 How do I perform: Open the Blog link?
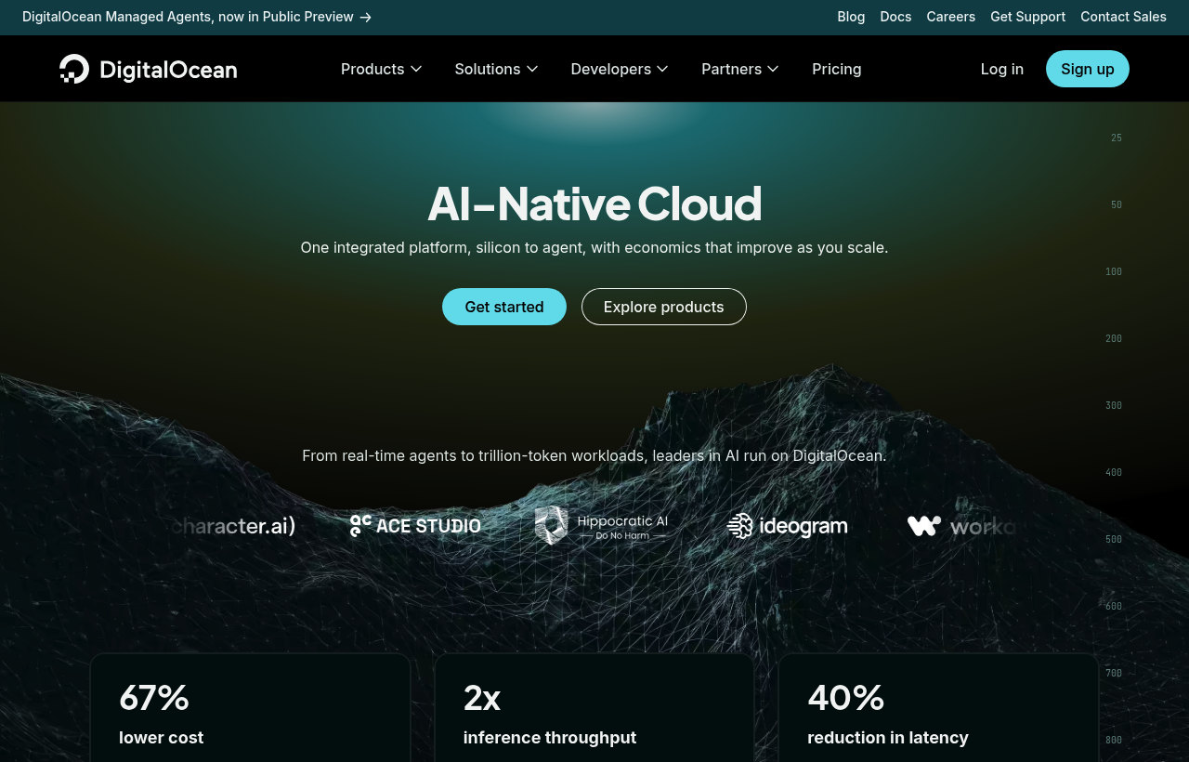[x=851, y=17]
